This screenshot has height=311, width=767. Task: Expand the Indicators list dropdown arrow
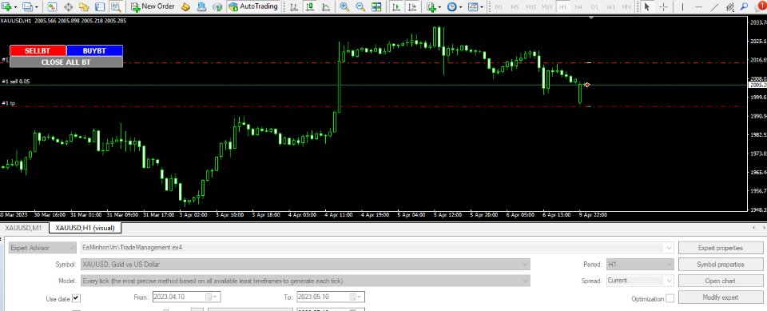[x=439, y=7]
